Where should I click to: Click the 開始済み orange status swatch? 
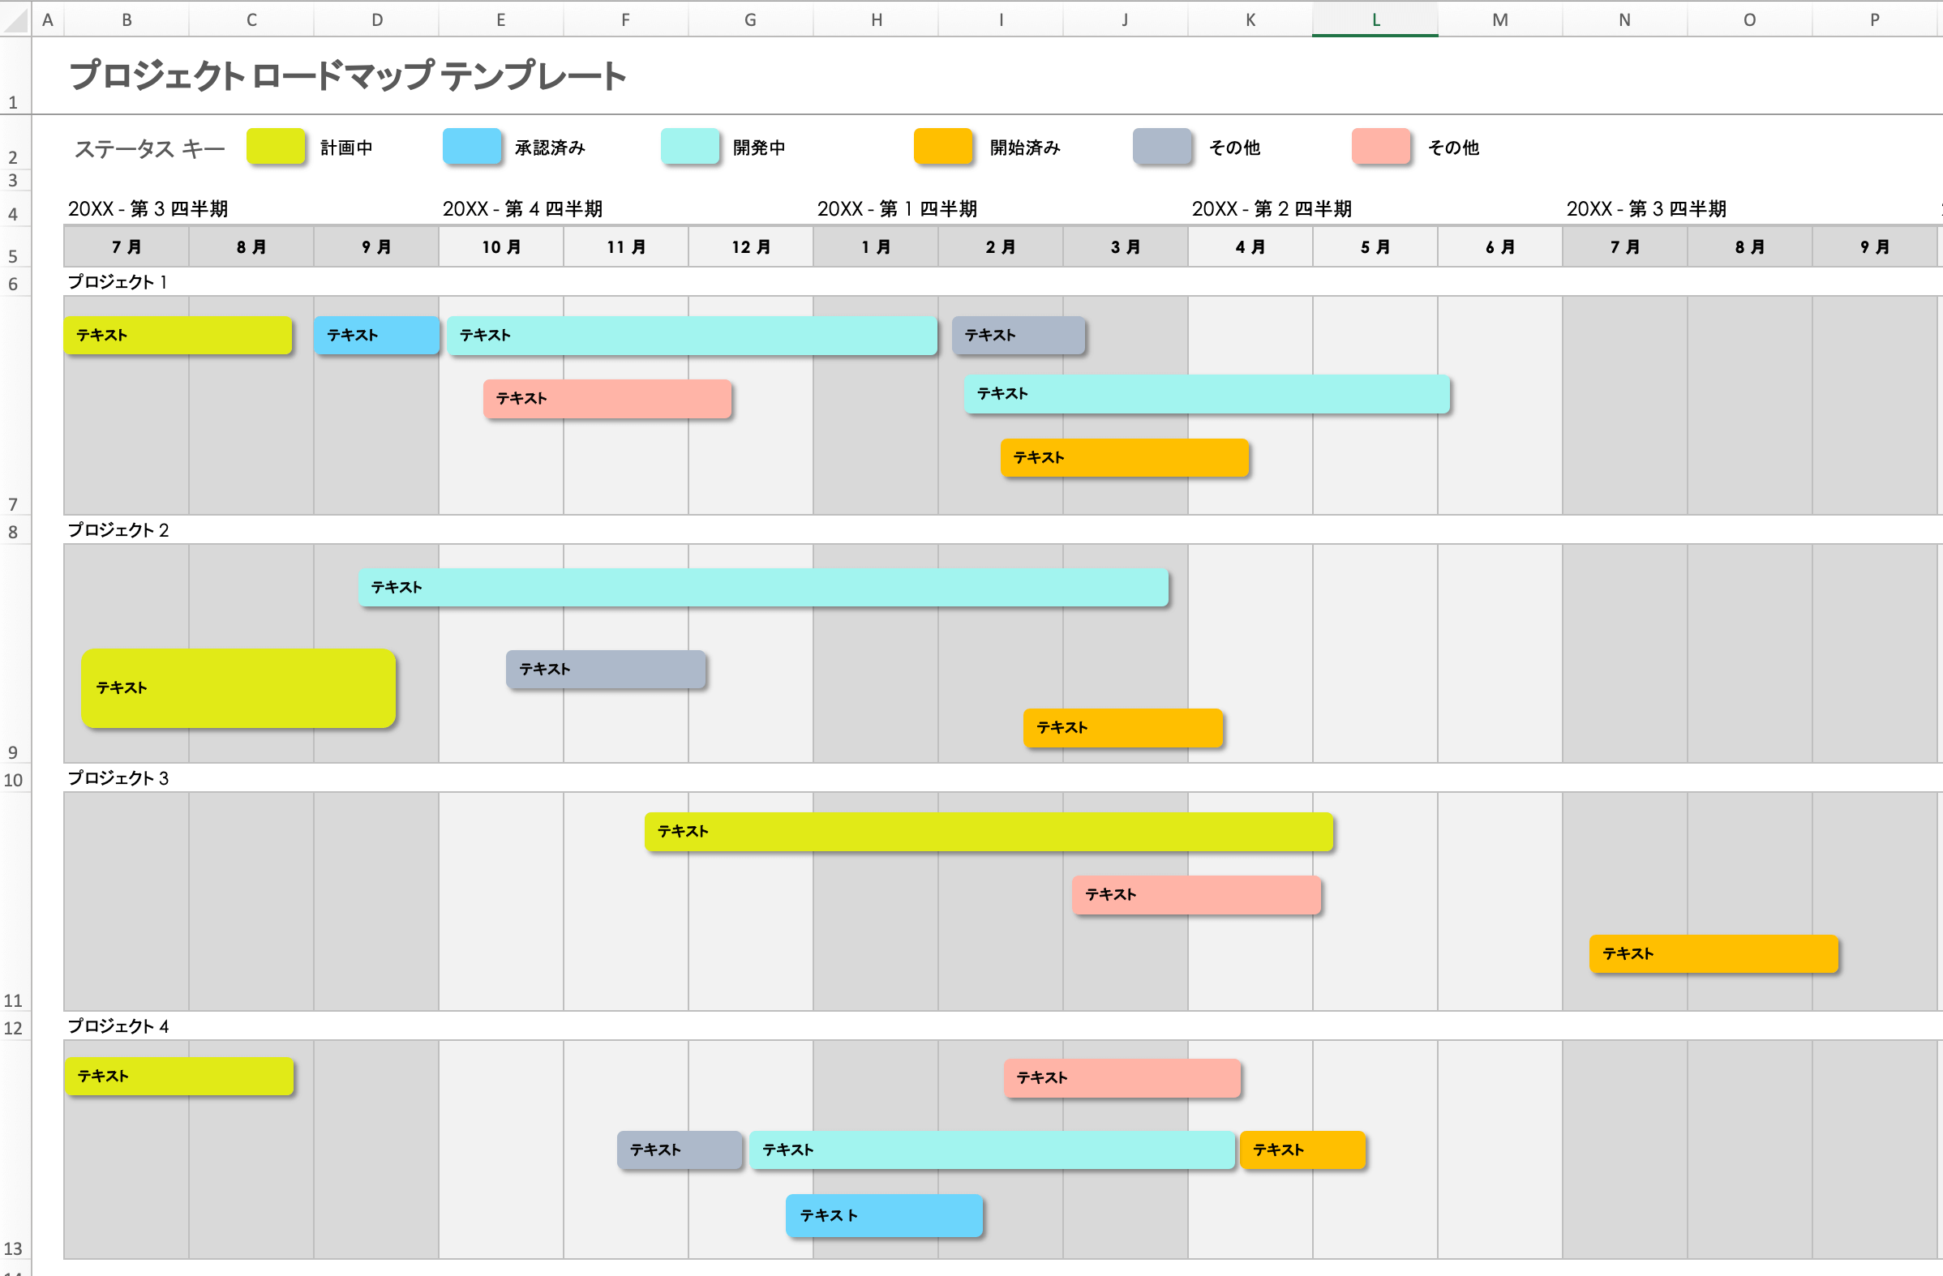(942, 147)
